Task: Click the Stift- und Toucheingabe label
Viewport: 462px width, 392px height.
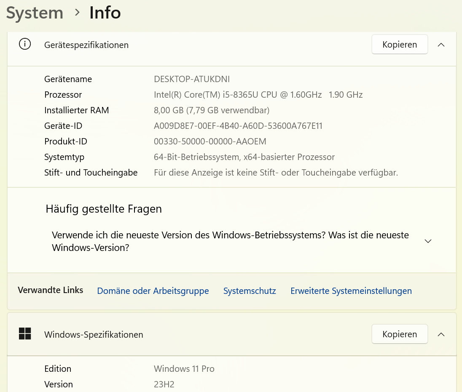Action: click(91, 173)
